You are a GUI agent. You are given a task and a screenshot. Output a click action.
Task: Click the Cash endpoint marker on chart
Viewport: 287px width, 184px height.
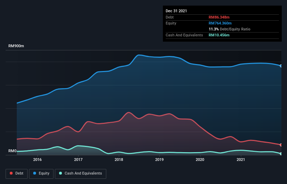tap(281, 154)
